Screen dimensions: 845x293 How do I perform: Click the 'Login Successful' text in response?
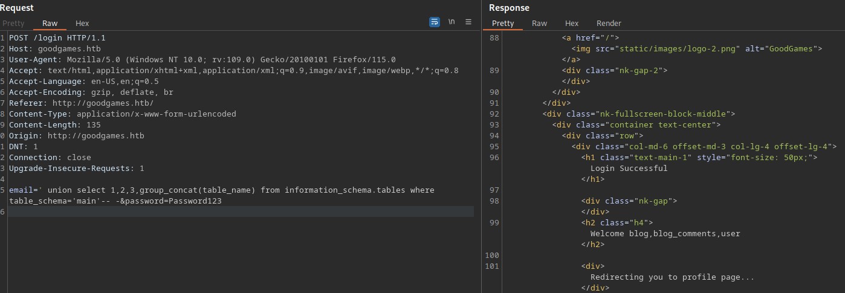click(629, 168)
